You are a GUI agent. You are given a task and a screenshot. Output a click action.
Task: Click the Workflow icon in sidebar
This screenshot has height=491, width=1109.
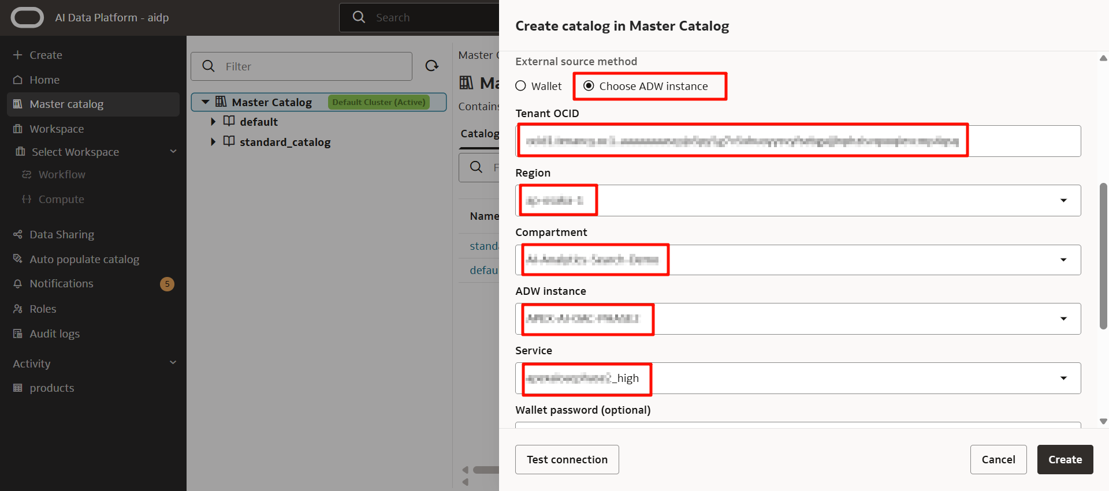pyautogui.click(x=27, y=174)
